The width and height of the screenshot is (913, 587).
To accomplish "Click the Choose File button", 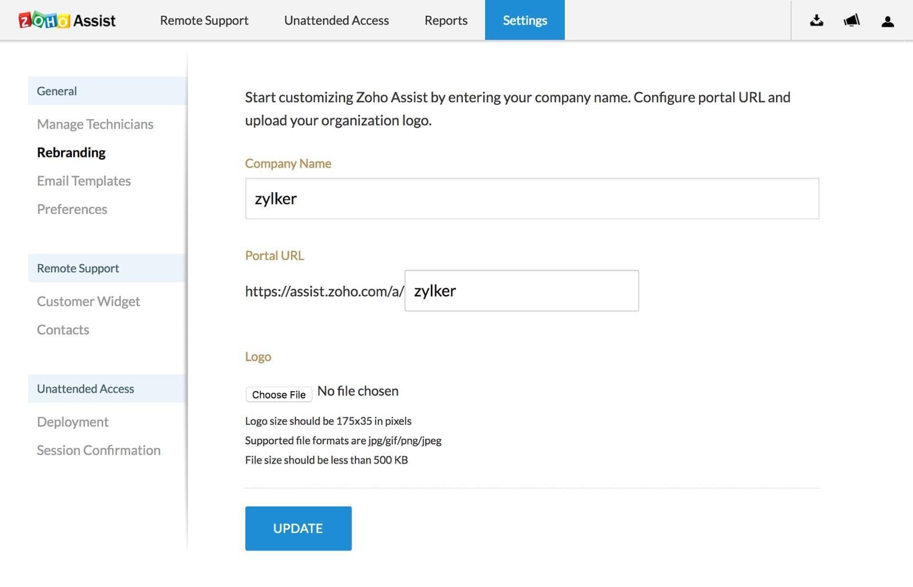I will 278,395.
